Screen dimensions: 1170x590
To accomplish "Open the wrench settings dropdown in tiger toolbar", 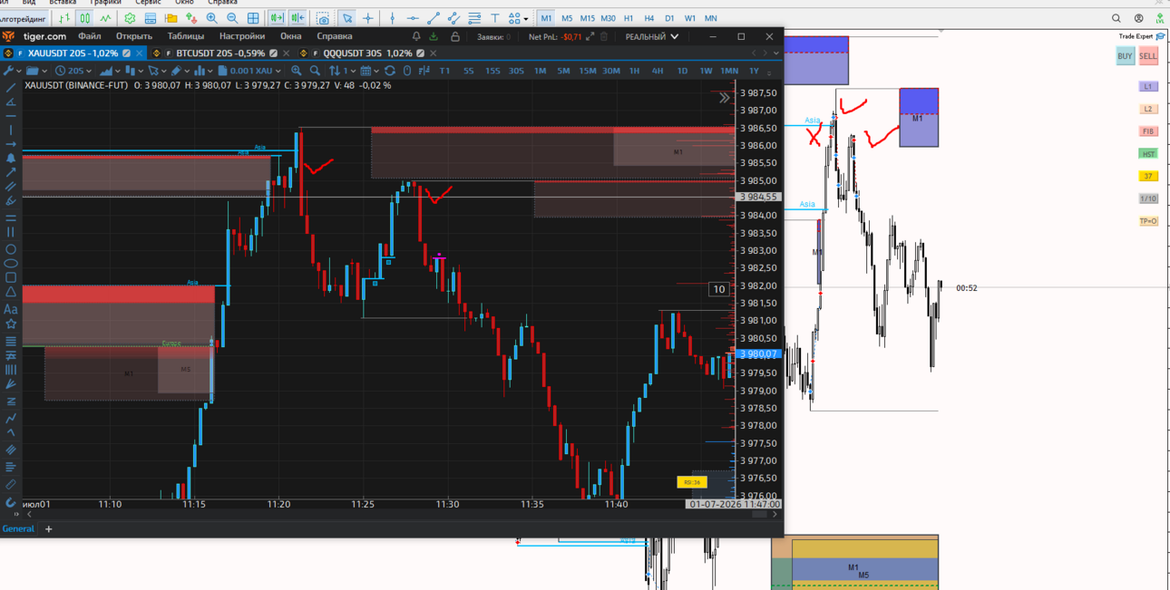I will point(12,71).
